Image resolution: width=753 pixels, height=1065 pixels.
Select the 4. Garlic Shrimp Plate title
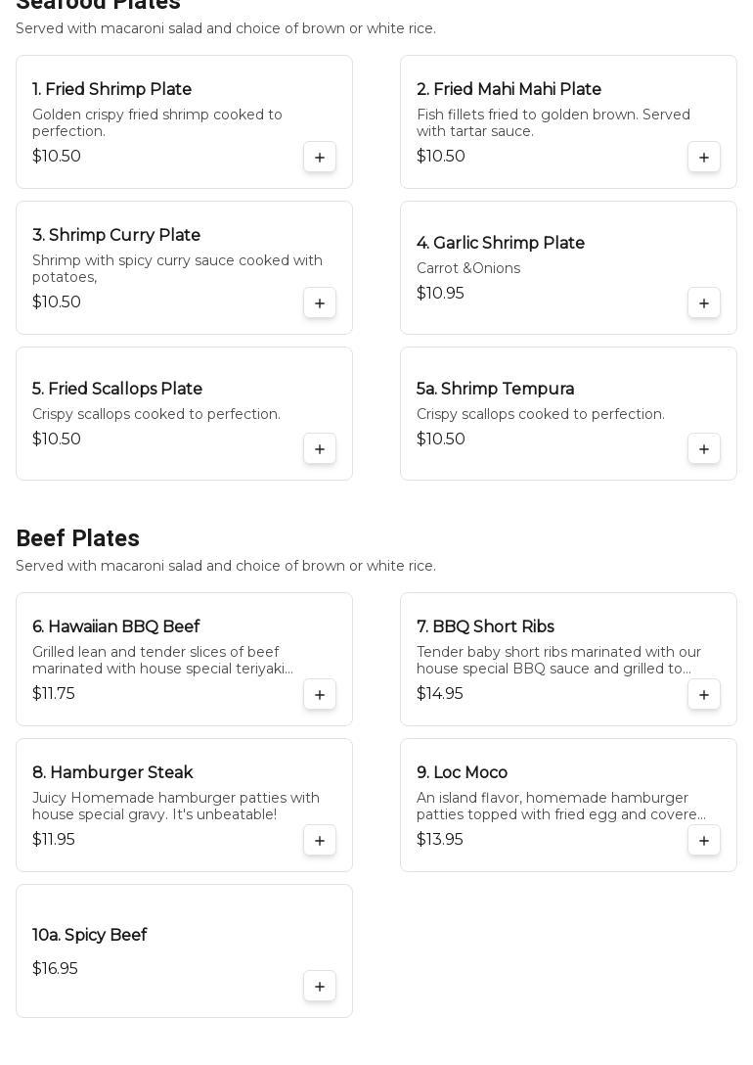point(500,243)
